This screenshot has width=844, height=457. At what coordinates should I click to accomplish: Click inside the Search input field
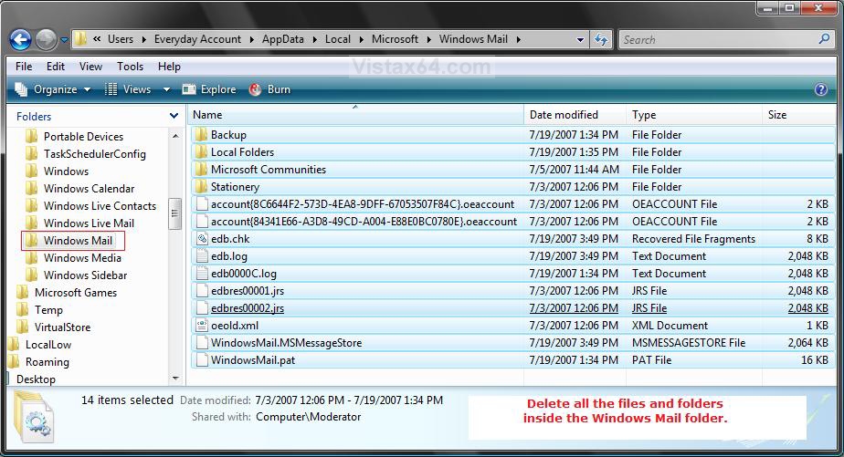719,39
